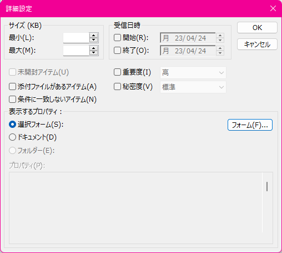Viewport: 282px width, 253px height.
Task: Open the 重要度 dropdown showing 高
Action: 193,72
